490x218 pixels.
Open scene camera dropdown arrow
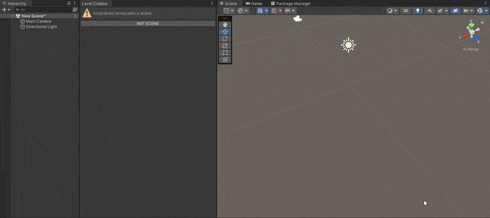[x=472, y=11]
